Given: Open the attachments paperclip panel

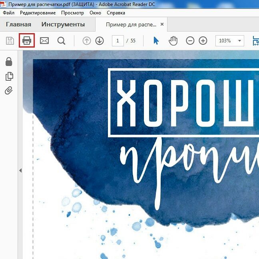Looking at the screenshot, I should tap(8, 90).
